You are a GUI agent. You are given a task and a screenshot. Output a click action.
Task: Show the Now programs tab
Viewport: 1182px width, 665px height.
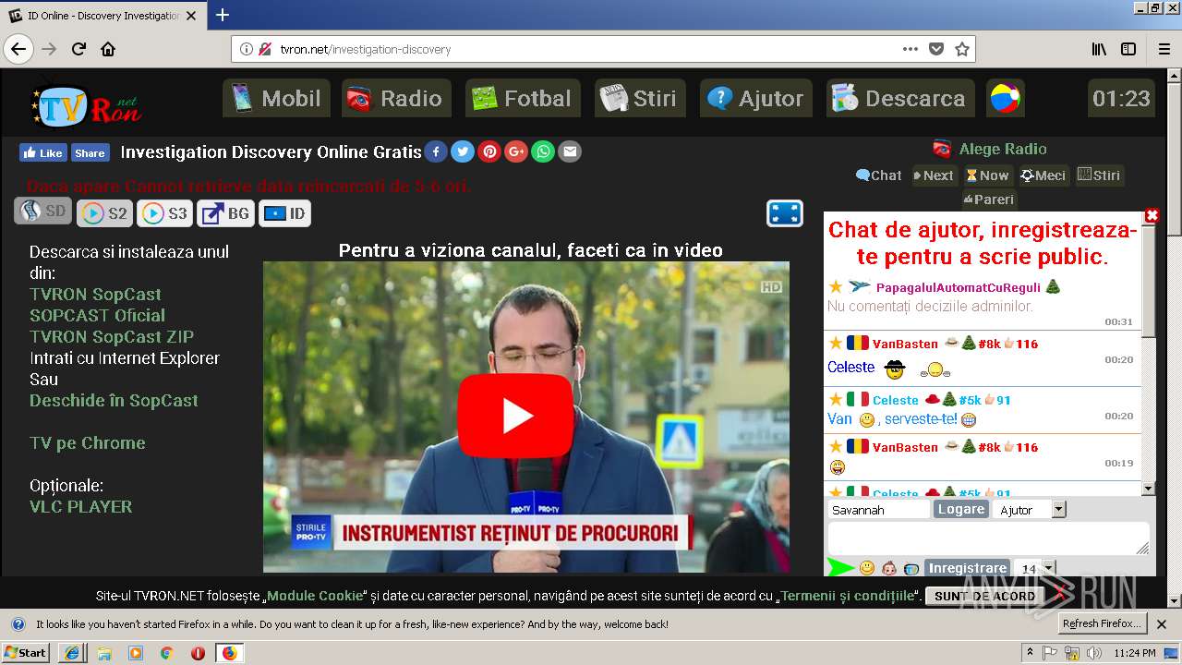point(988,175)
